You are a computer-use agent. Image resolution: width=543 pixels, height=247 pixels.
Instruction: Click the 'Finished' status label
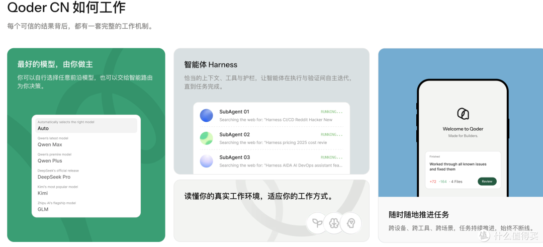coord(433,156)
